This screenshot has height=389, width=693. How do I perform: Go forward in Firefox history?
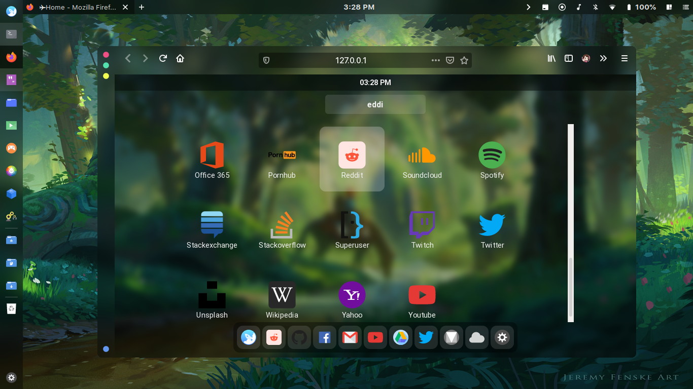coord(145,59)
